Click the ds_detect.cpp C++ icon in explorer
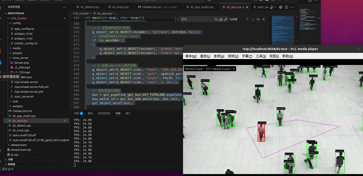363x176 pixels. [x=10, y=126]
